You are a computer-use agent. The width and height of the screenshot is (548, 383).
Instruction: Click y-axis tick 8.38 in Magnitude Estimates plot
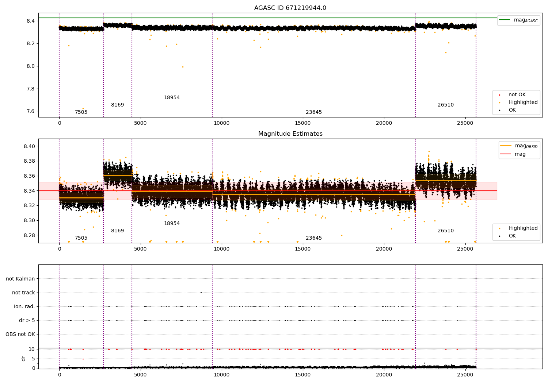pos(29,161)
